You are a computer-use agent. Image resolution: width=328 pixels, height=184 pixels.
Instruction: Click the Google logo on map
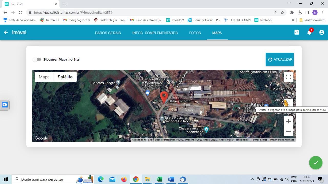(41, 138)
